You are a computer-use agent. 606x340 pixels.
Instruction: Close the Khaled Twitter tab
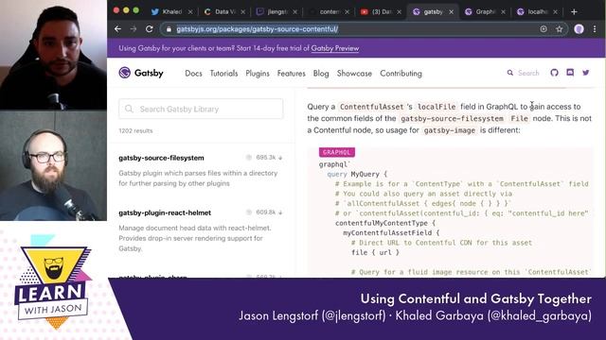point(190,12)
